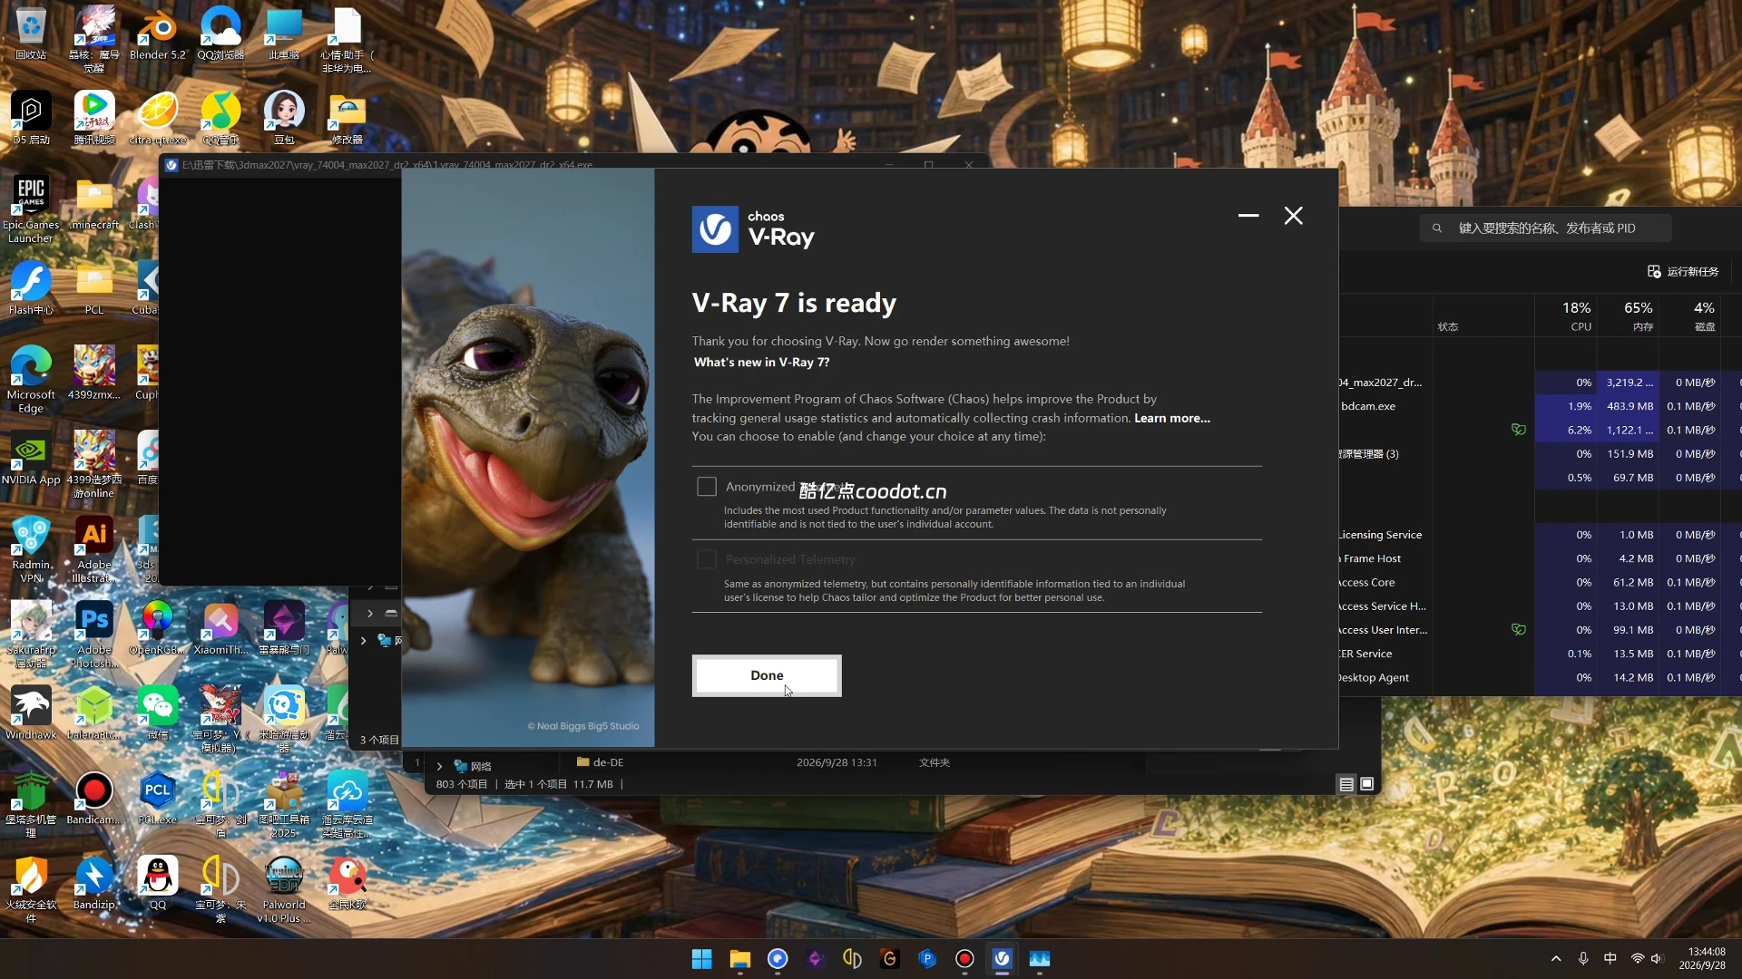Open the Bandicam desktop icon
1742x979 pixels.
click(x=94, y=798)
